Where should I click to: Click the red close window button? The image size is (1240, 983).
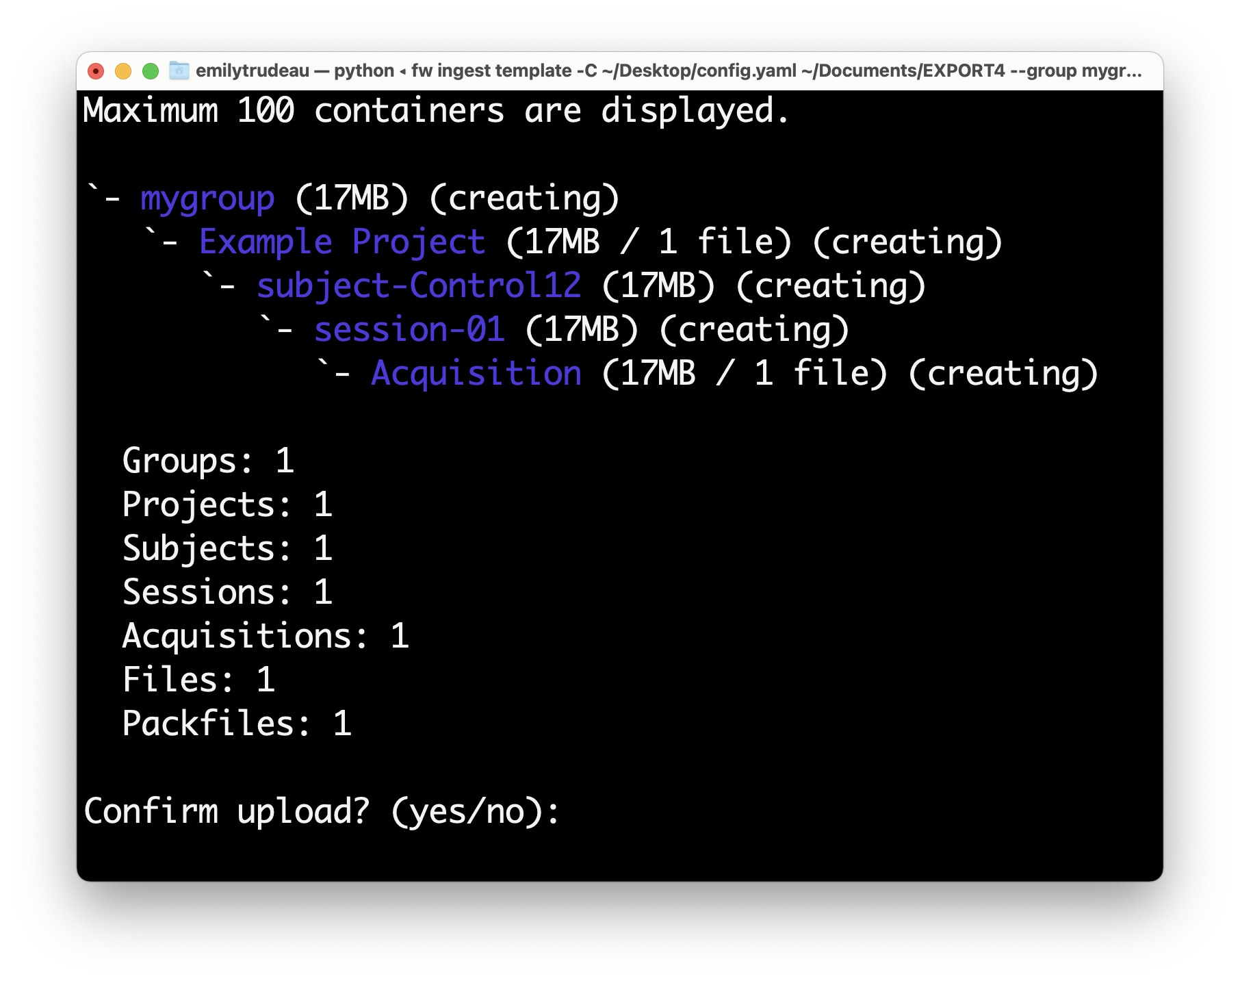(96, 71)
